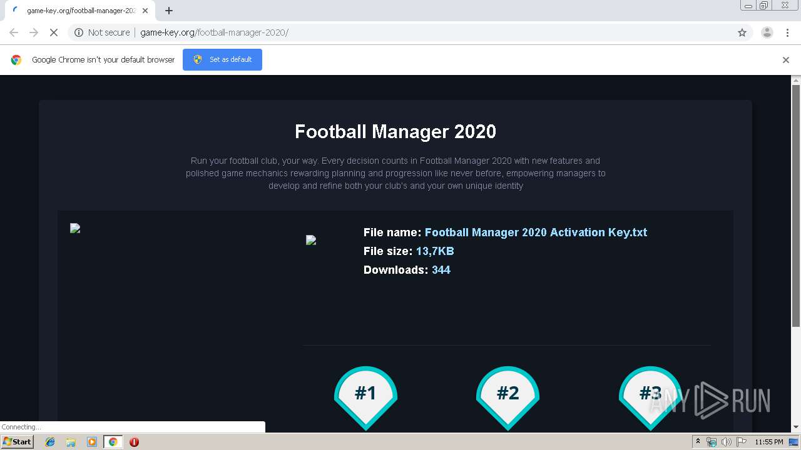801x450 pixels.
Task: Click the address bar URL
Action: click(x=214, y=32)
